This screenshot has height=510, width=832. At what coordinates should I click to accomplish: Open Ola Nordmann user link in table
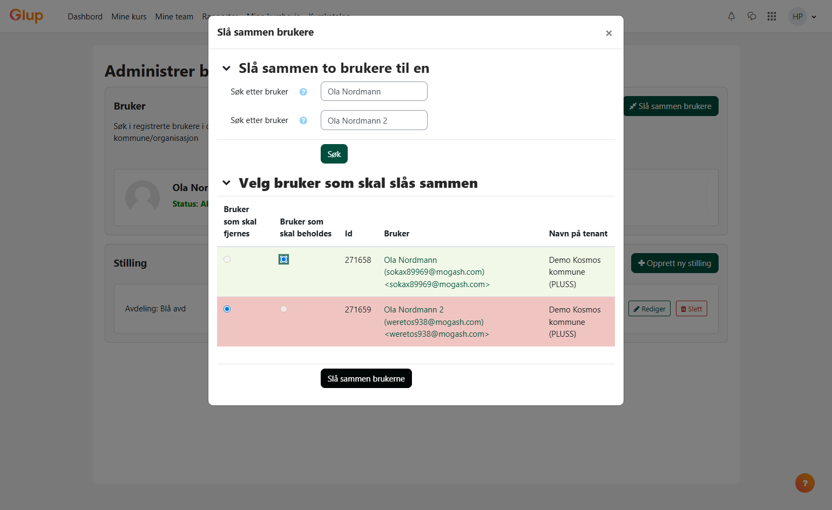tap(437, 272)
